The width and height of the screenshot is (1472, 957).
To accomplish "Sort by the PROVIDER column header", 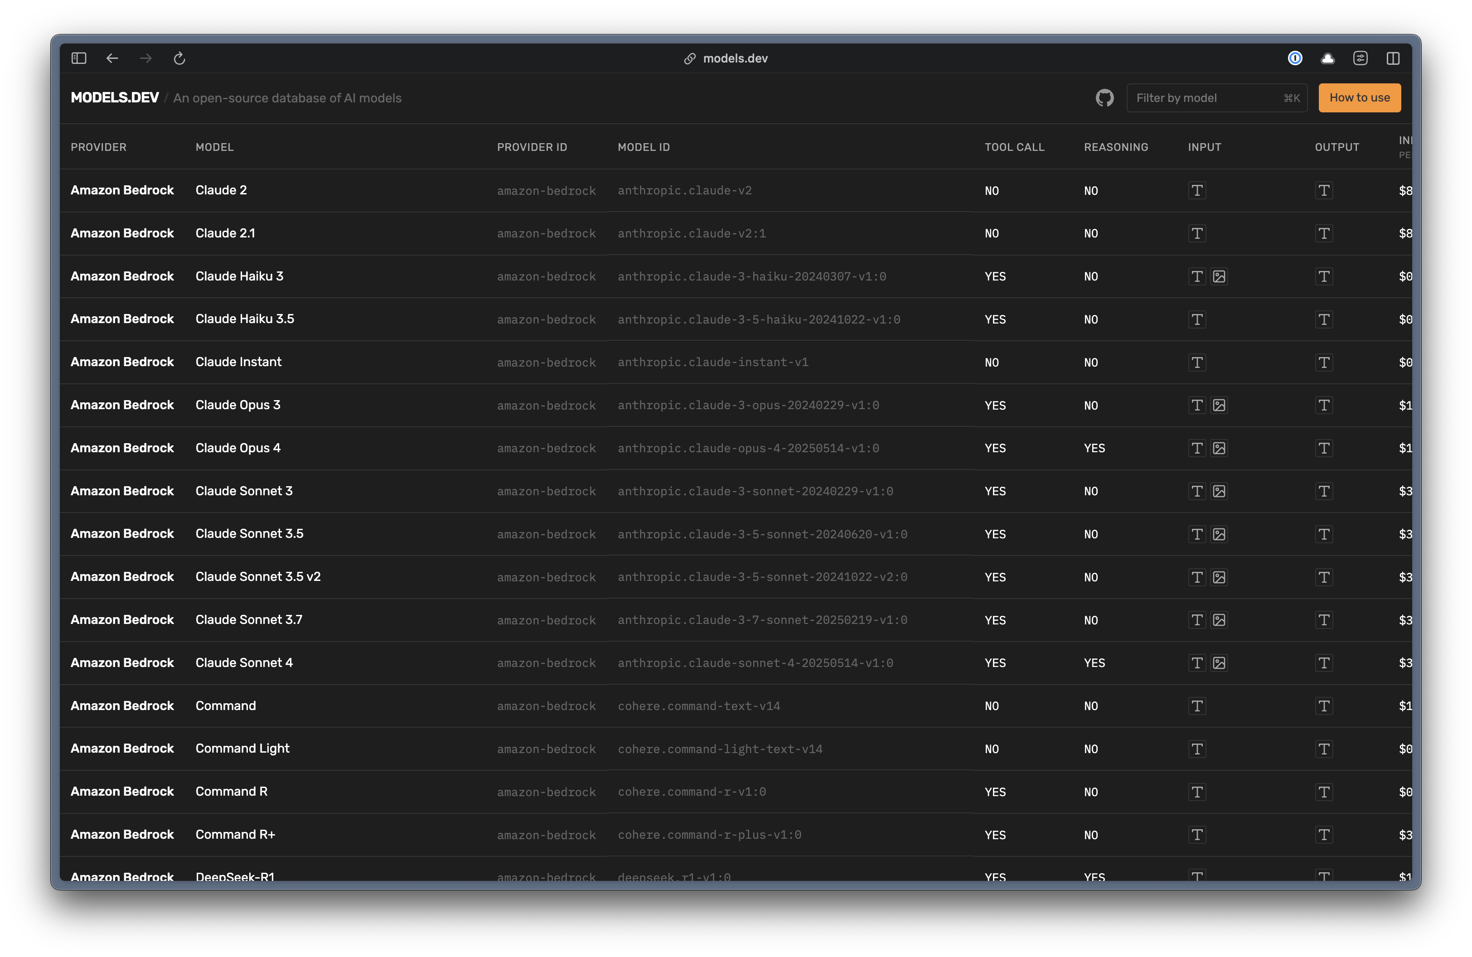I will coord(98,147).
